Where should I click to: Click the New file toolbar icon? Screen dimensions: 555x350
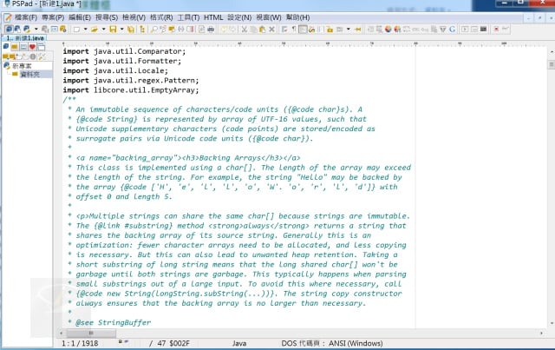click(x=76, y=29)
